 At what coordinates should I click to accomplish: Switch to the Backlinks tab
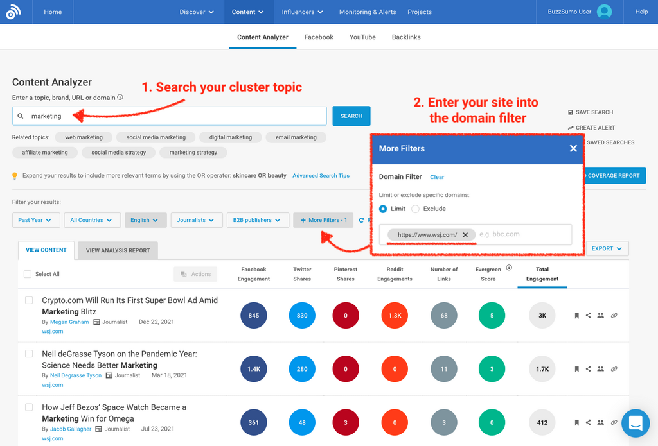click(406, 37)
